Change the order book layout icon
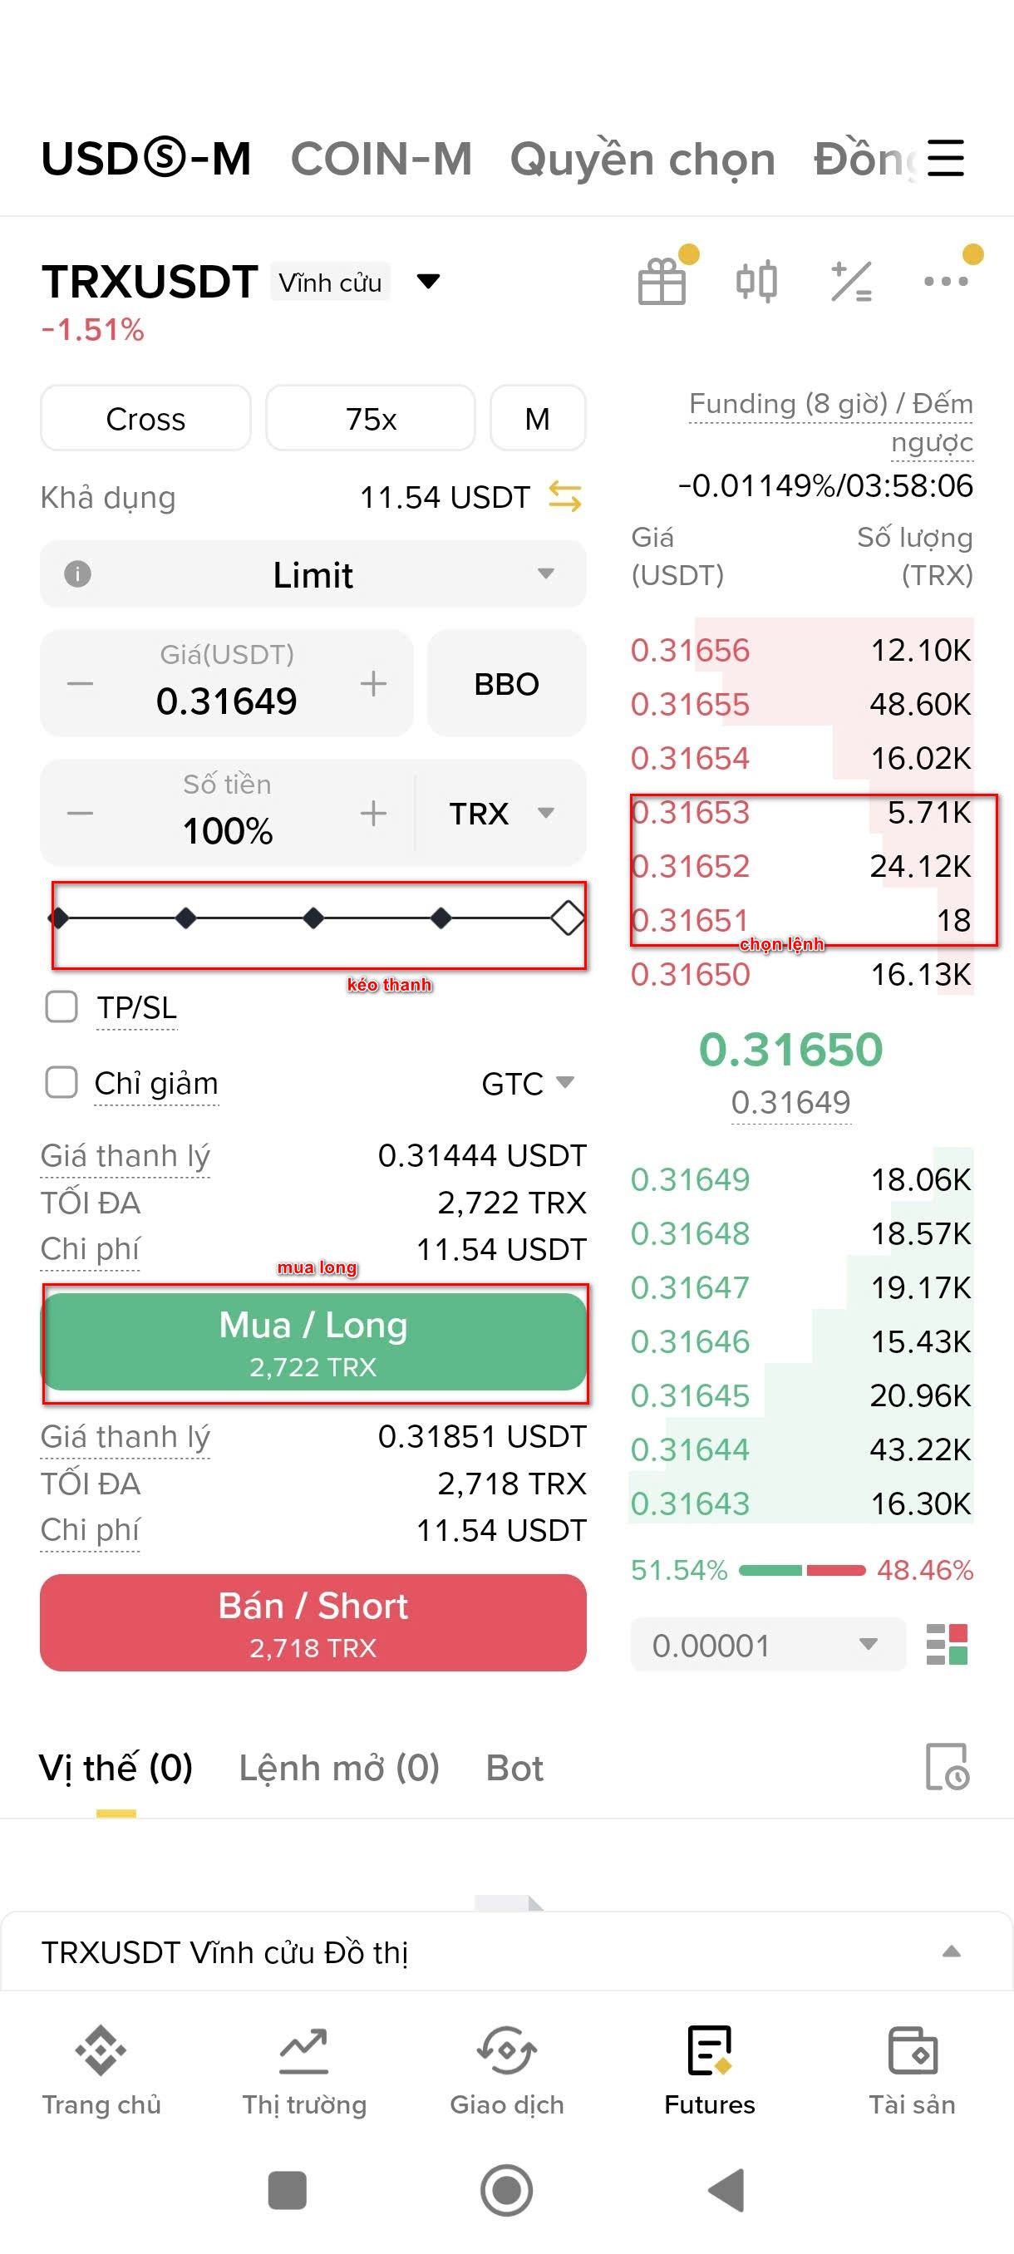Viewport: 1014px width, 2254px height. (x=948, y=1645)
